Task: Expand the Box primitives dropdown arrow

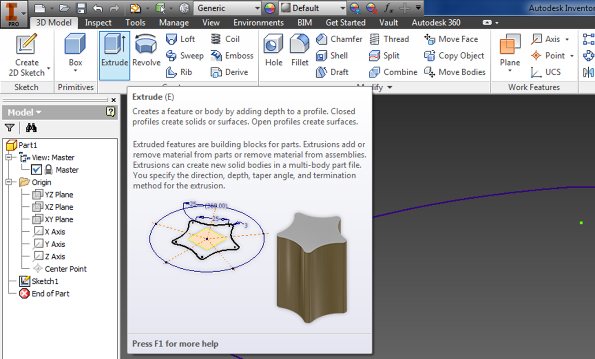Action: 75,71
